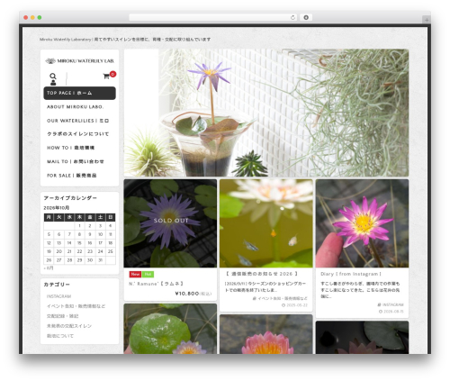Screen dimensions: 450x381
Task: Click the price ¥10,800
Action: (x=187, y=294)
